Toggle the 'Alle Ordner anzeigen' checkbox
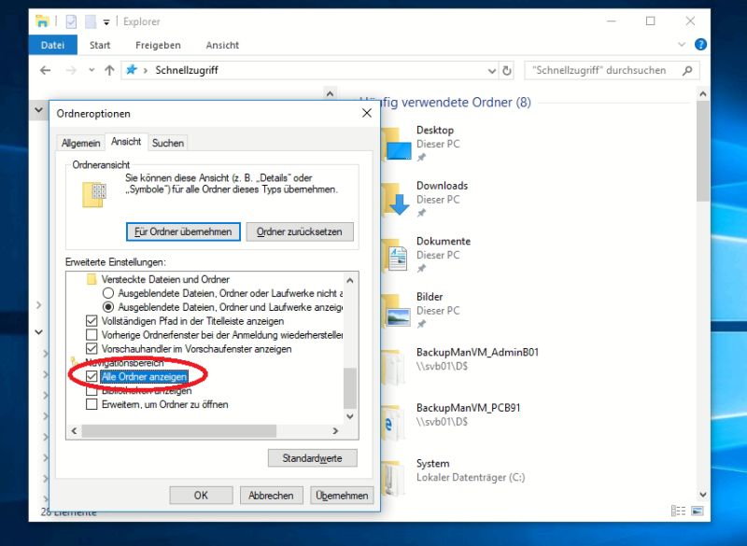 (90, 375)
